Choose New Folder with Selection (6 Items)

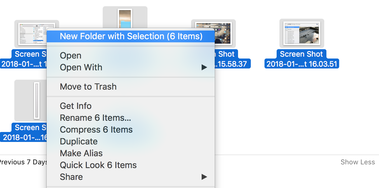(x=131, y=36)
